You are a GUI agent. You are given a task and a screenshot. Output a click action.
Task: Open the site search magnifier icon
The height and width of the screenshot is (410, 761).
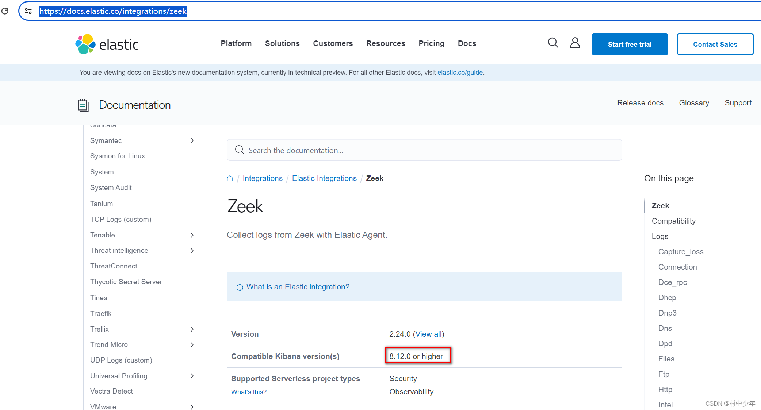pyautogui.click(x=553, y=43)
